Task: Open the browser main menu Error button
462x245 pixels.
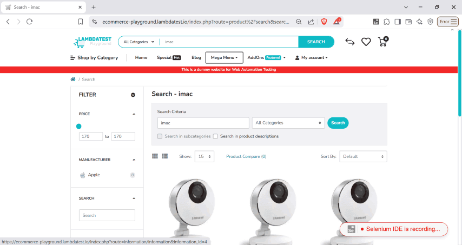Action: pyautogui.click(x=448, y=22)
